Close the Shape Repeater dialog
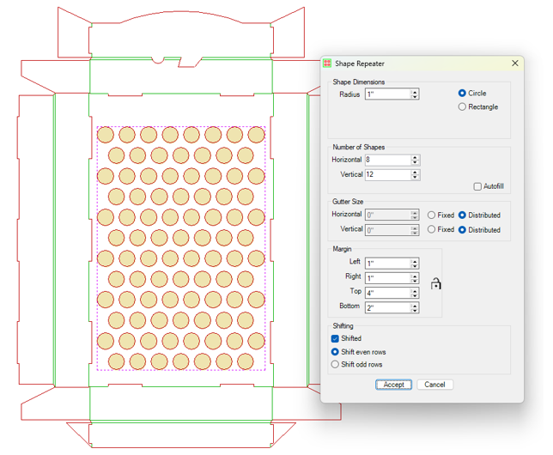This screenshot has height=455, width=553. click(514, 64)
